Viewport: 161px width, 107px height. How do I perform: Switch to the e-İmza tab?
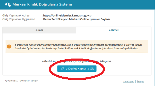(x=39, y=30)
